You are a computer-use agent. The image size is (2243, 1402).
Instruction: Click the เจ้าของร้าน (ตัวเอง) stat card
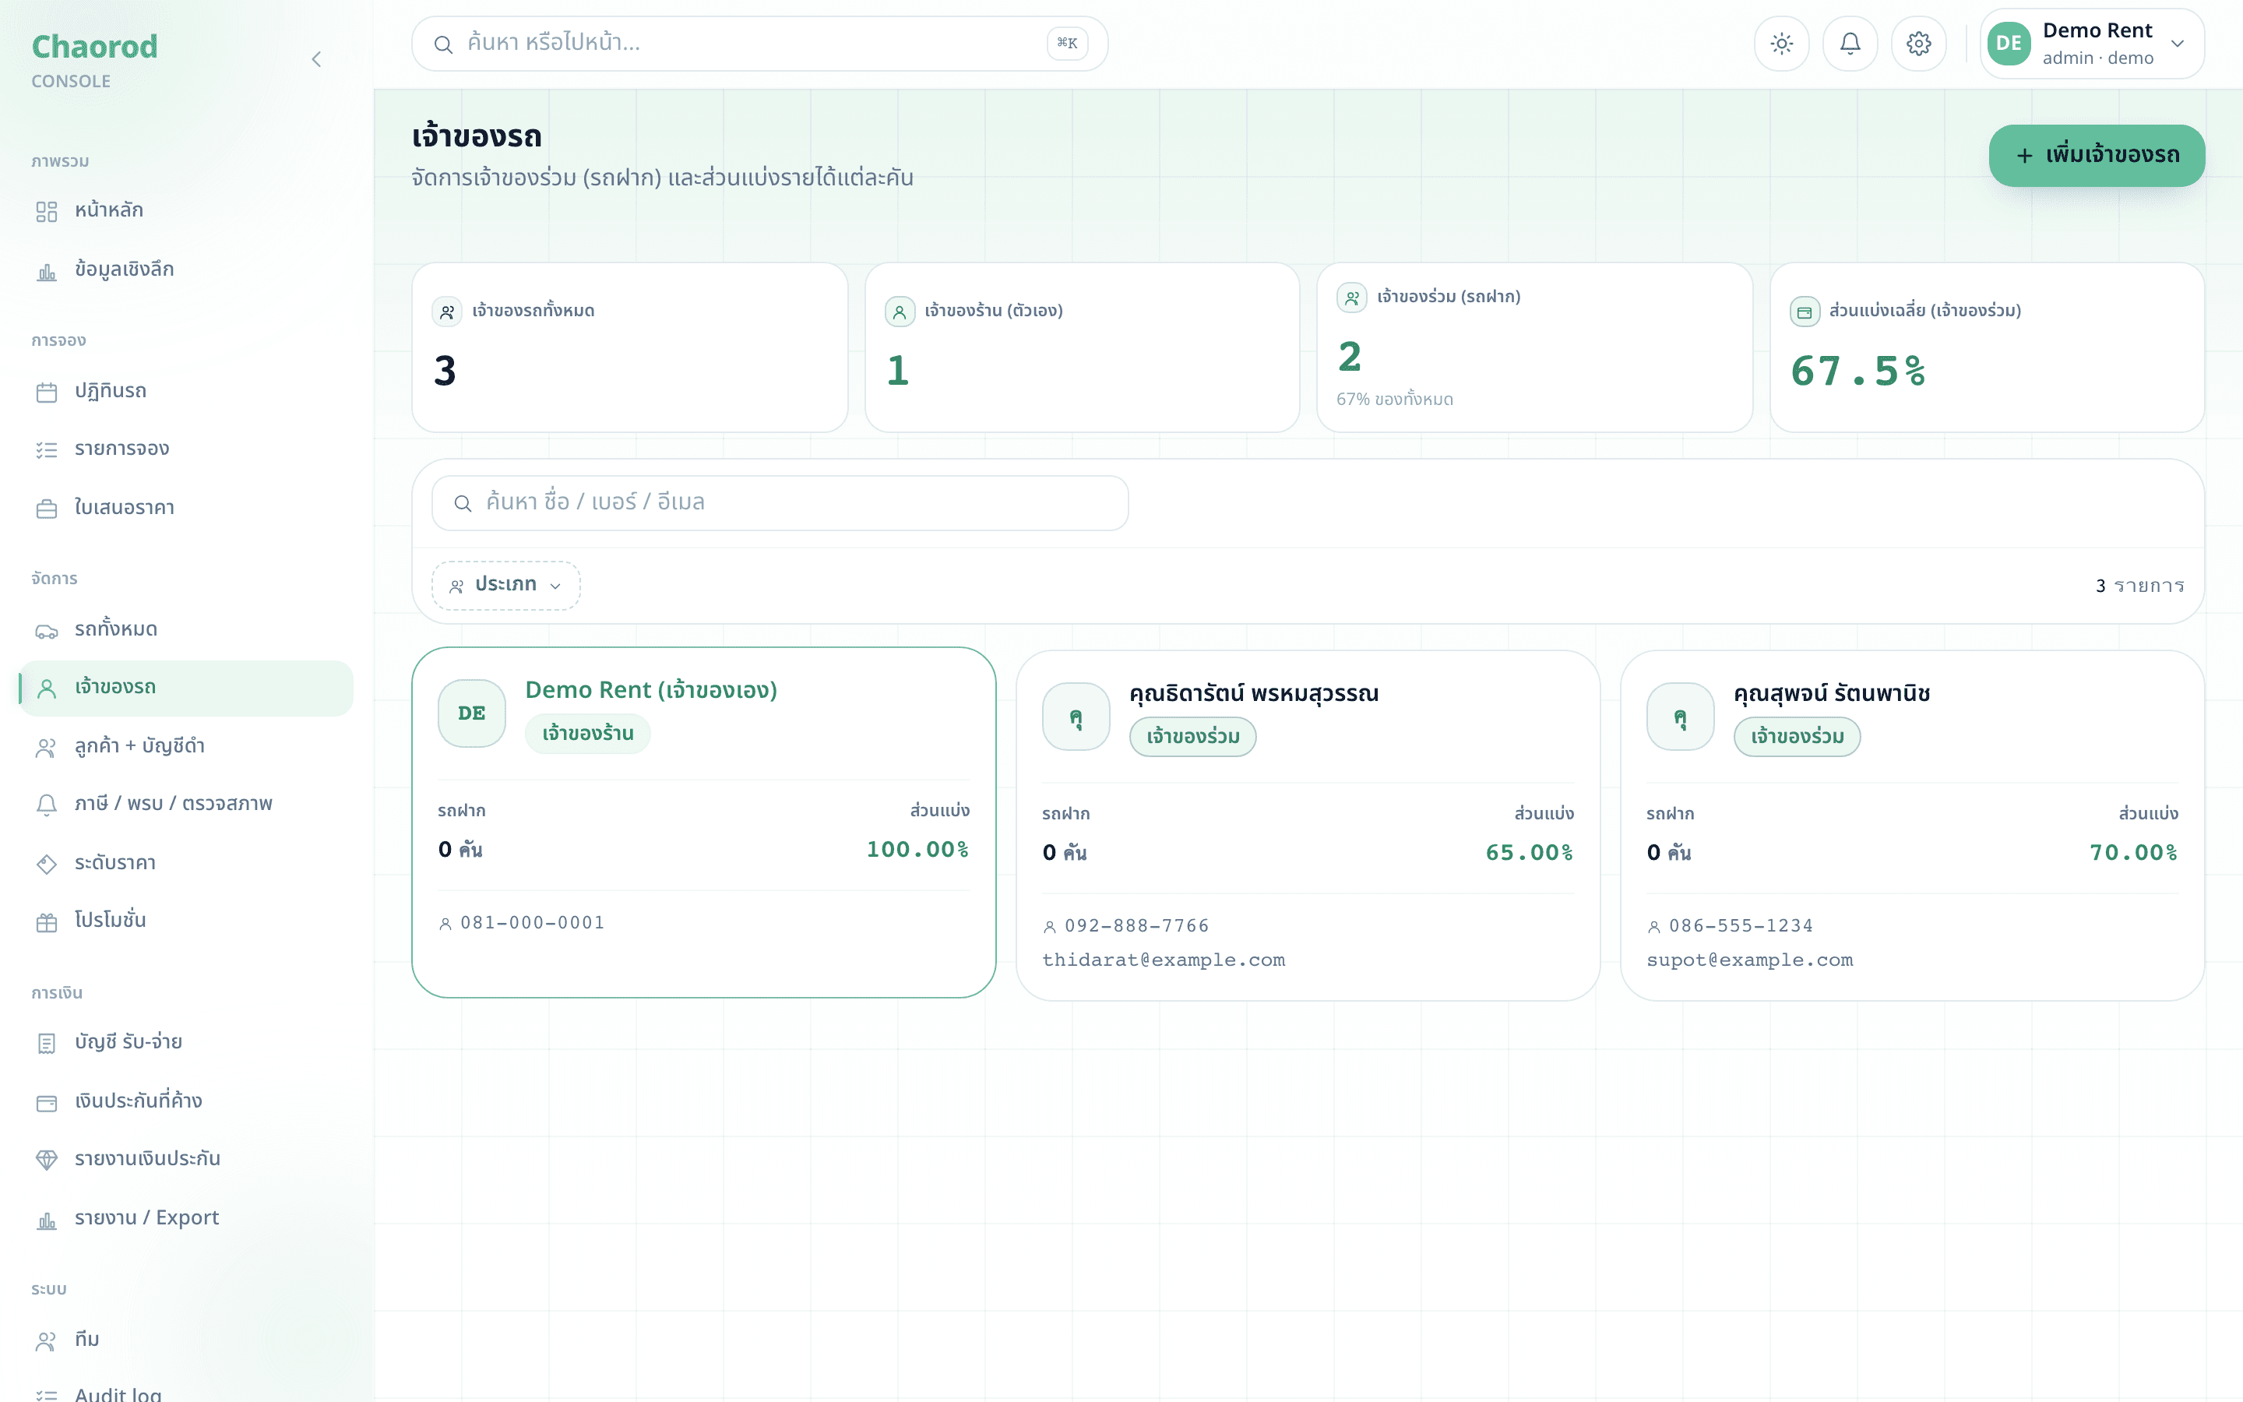point(1082,347)
